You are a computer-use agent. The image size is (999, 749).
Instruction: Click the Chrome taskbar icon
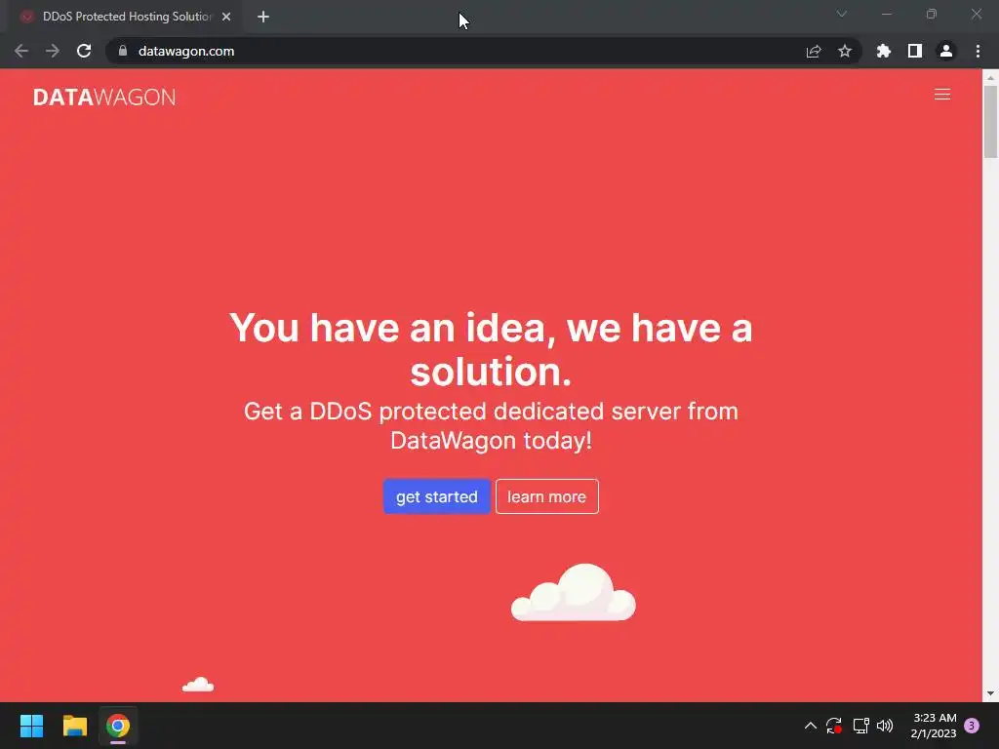coord(118,726)
